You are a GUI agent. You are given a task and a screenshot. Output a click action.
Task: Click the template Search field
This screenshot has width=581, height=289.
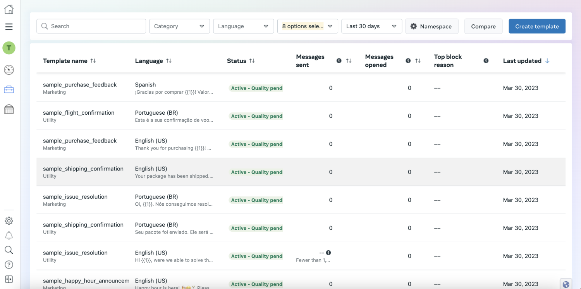click(x=91, y=26)
